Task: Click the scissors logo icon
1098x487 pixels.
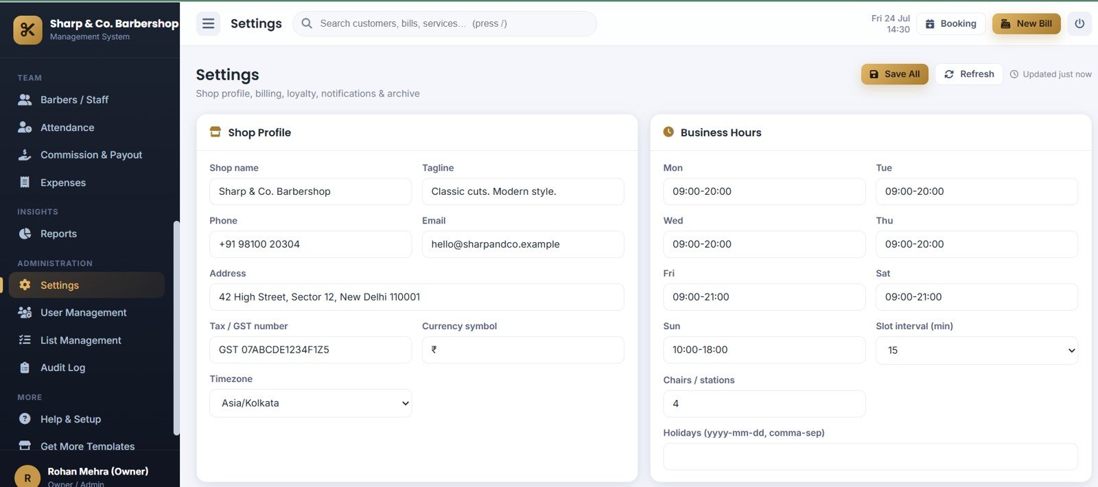Action: point(27,30)
